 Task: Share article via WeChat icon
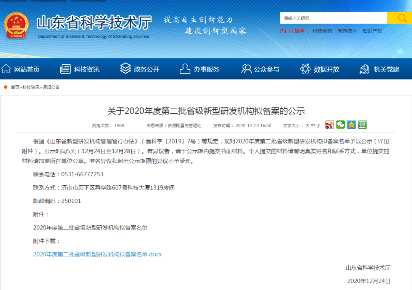[340, 125]
